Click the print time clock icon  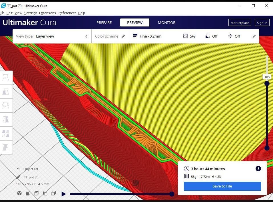[x=186, y=168]
